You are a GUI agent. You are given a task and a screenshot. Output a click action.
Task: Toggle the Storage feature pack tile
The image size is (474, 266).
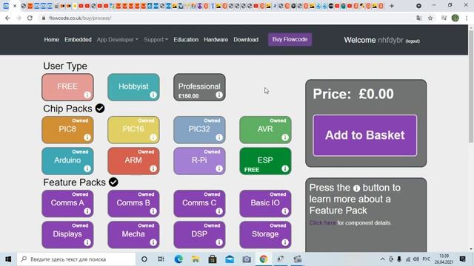pyautogui.click(x=265, y=235)
